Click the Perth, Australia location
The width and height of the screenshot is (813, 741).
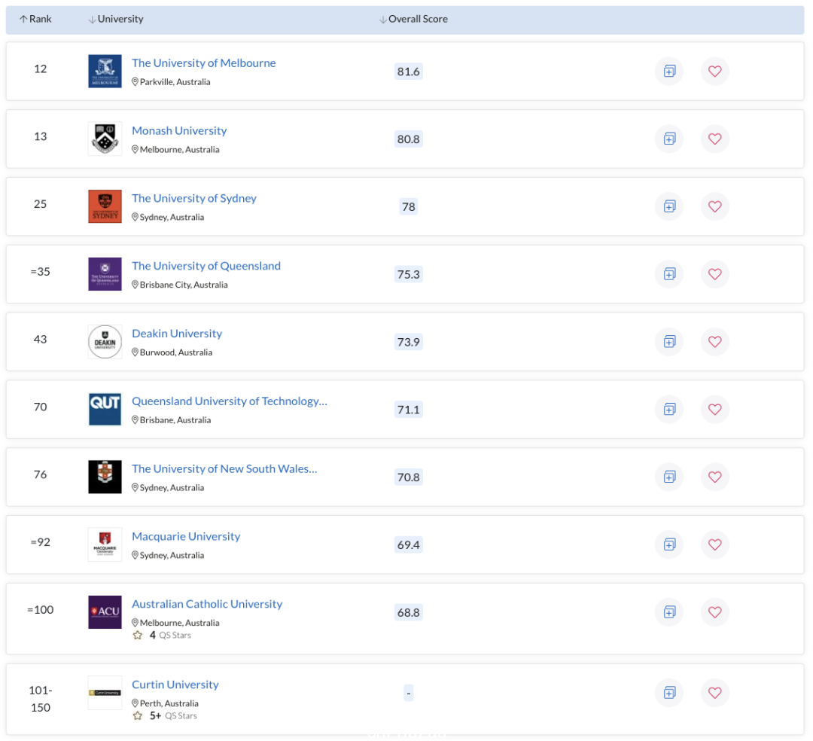[166, 703]
